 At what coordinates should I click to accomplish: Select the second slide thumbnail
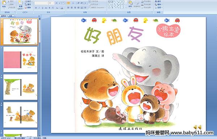point(21,60)
